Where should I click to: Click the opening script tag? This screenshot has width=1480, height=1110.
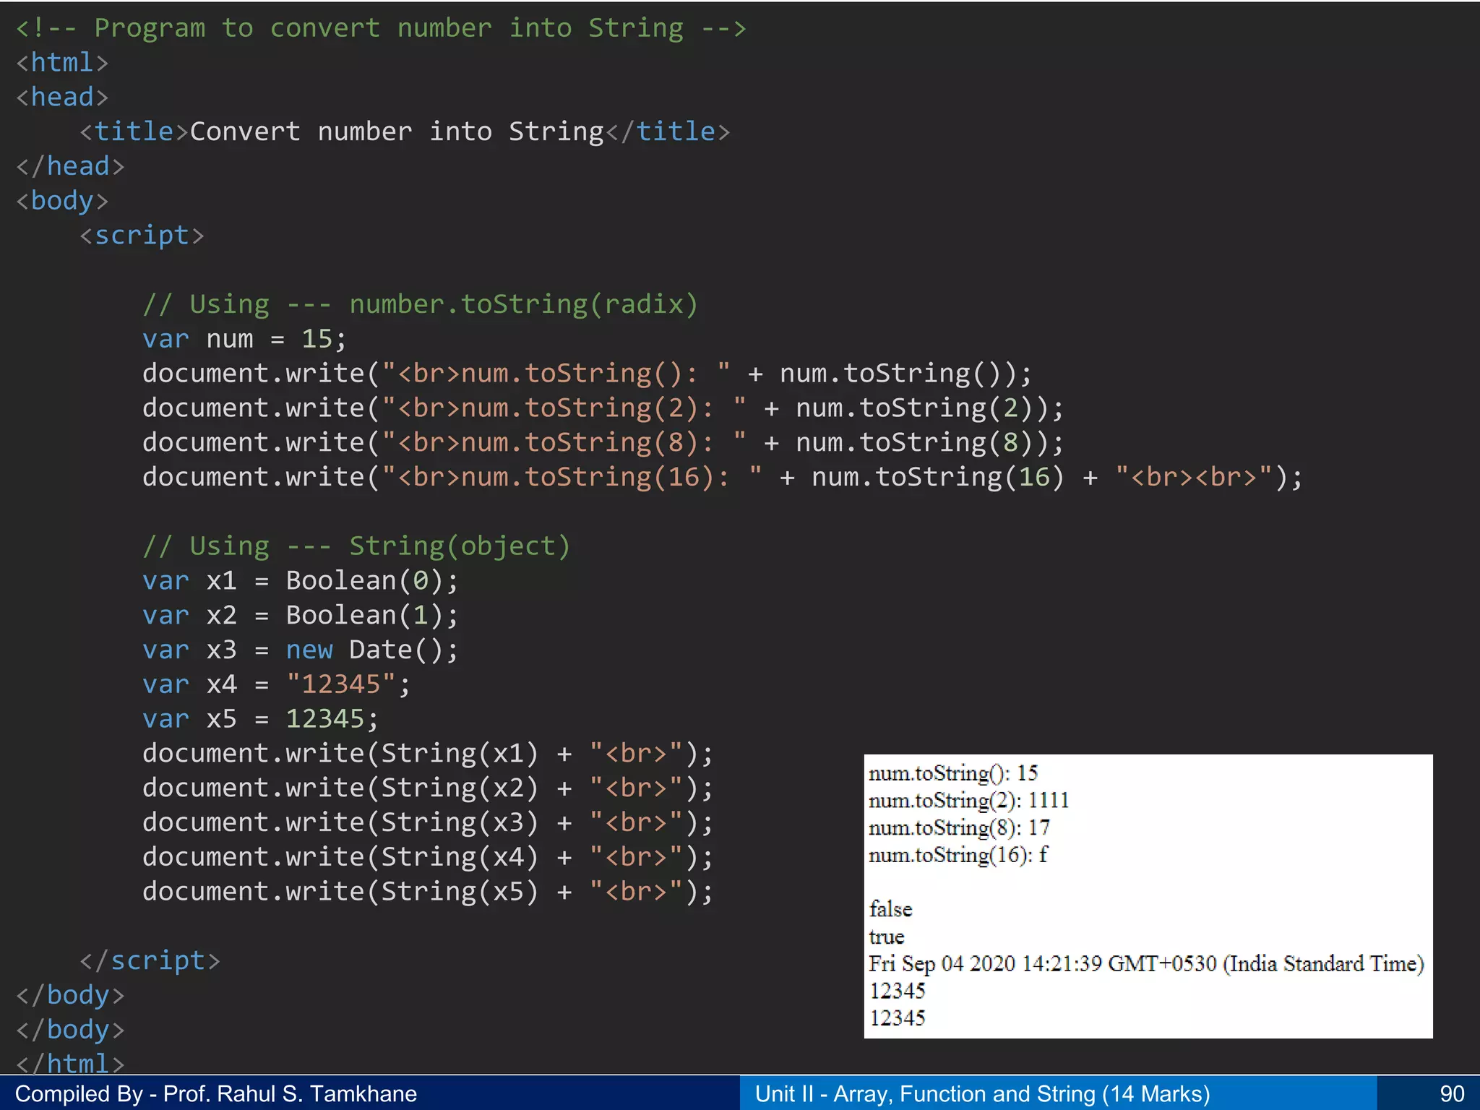pos(142,236)
